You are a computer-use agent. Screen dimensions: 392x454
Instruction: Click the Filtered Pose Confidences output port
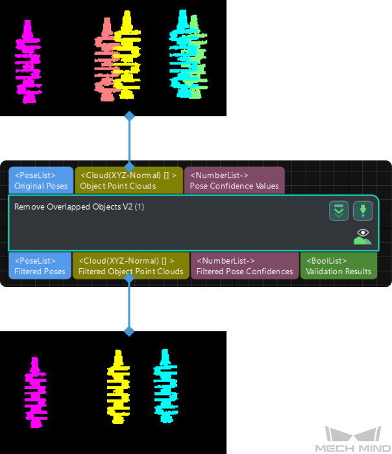[245, 266]
